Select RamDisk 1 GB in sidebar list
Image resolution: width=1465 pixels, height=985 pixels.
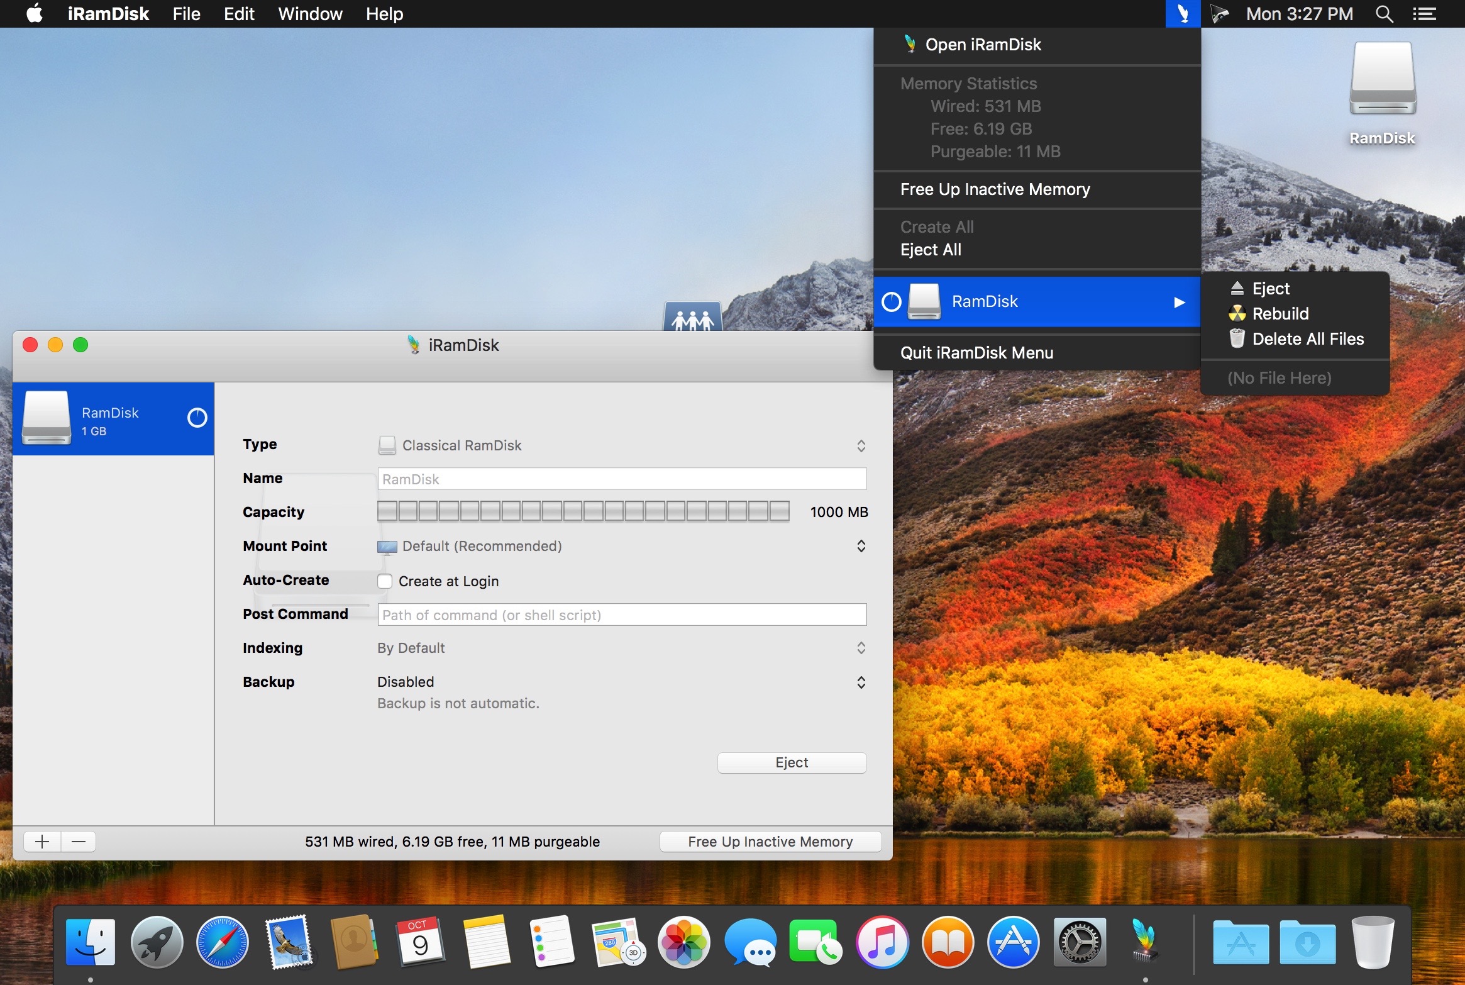click(113, 418)
